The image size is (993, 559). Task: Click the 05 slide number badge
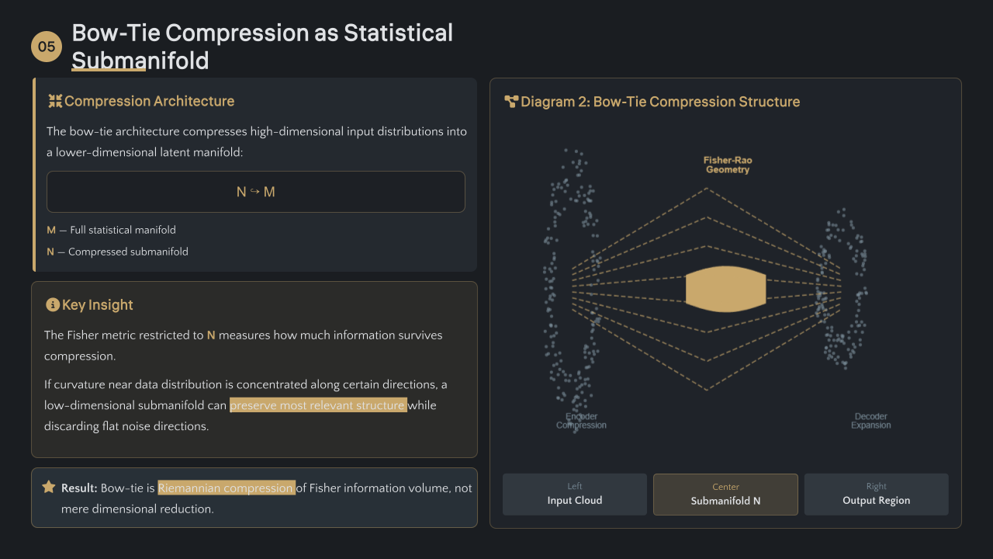[x=47, y=47]
